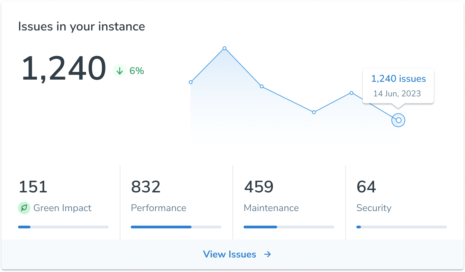The height and width of the screenshot is (272, 465).
Task: Click the Maintenance progress bar
Action: (x=289, y=227)
